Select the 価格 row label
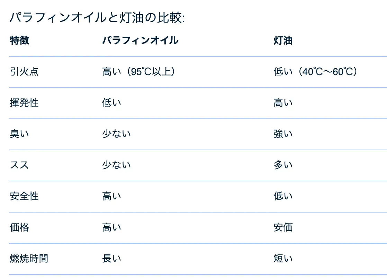This screenshot has width=387, height=279. tap(19, 227)
